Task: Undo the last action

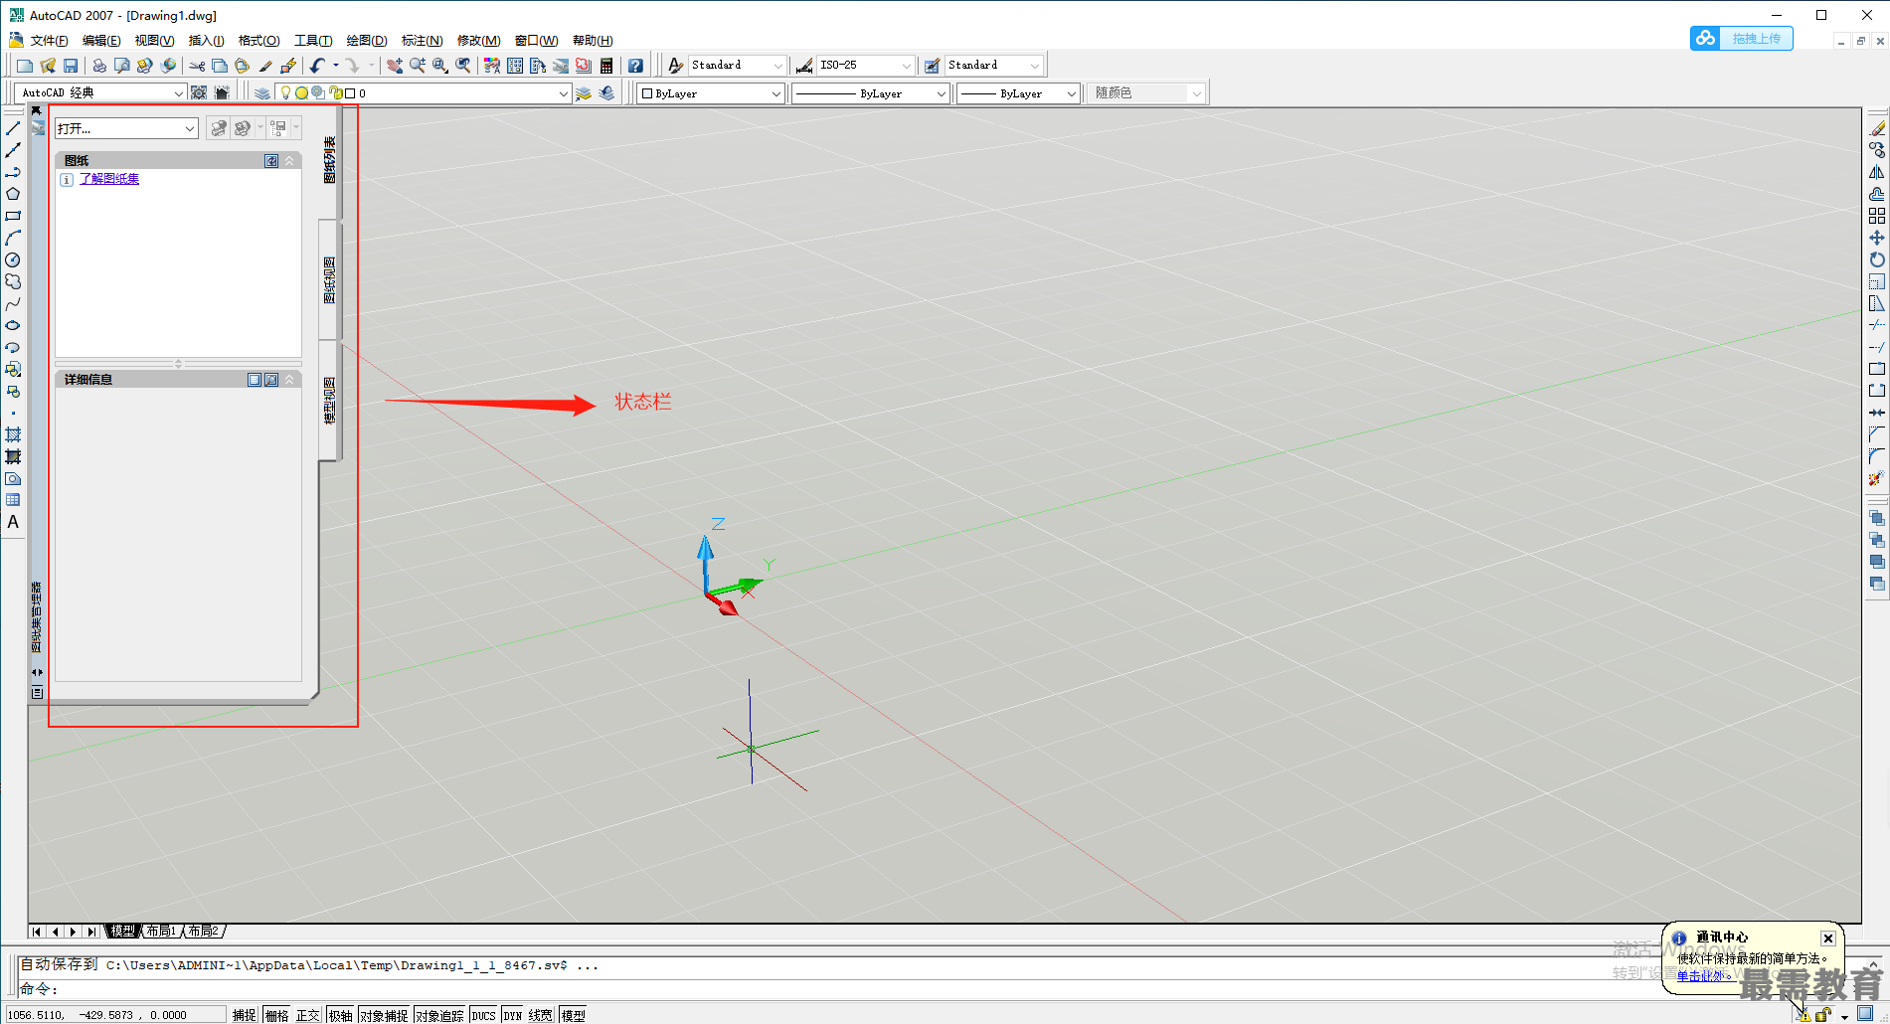Action: pos(316,66)
